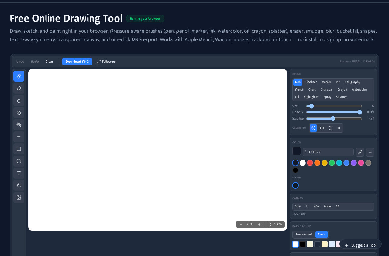Viewport: 389px width, 256px height.
Task: Click the fit-to-screen icon in zoom bar
Action: 269,224
